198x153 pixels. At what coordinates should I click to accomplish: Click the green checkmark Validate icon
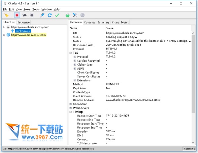click(x=57, y=15)
